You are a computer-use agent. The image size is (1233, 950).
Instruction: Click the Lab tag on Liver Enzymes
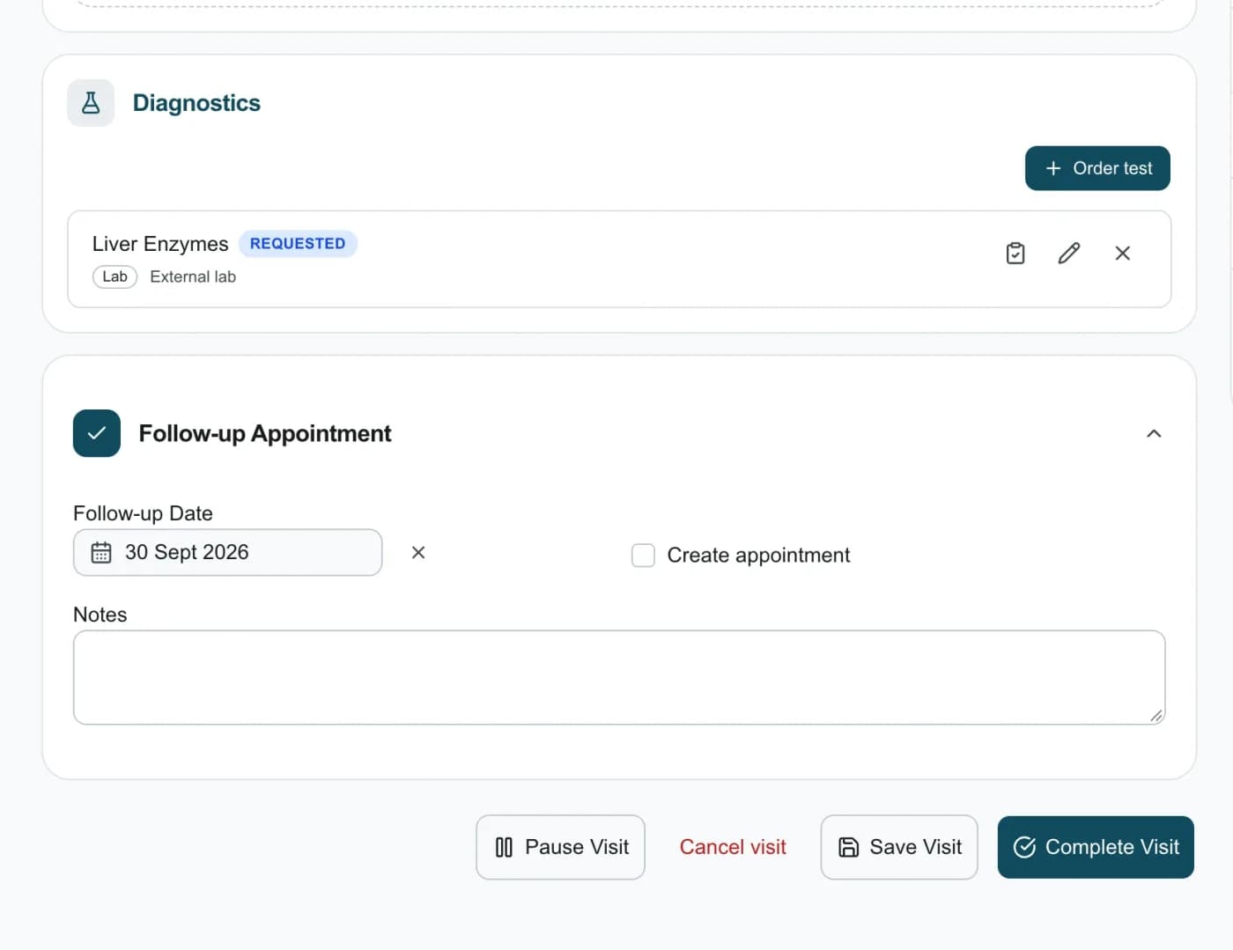[x=115, y=276]
